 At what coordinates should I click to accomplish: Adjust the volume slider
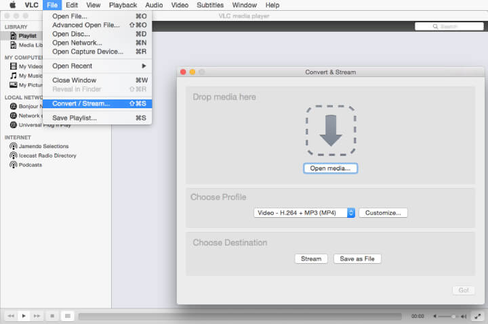[449, 317]
